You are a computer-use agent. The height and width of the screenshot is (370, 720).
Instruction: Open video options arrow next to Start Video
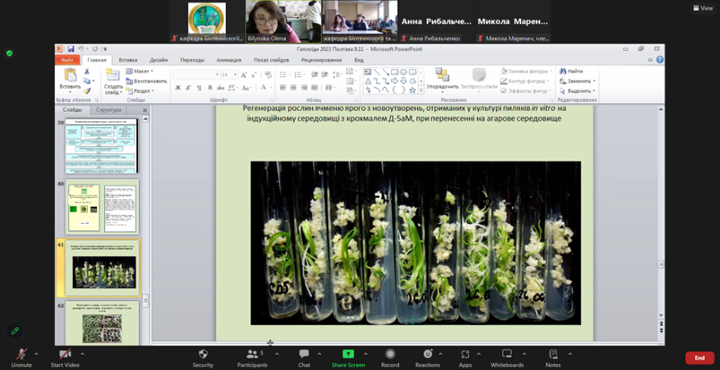82,354
